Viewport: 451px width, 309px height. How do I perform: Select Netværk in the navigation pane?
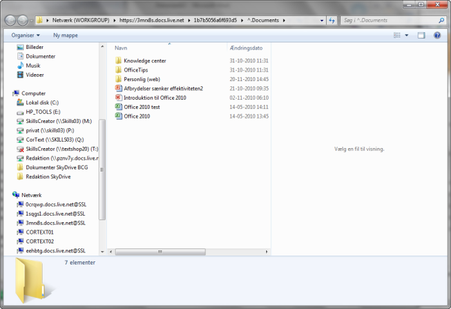coord(32,195)
